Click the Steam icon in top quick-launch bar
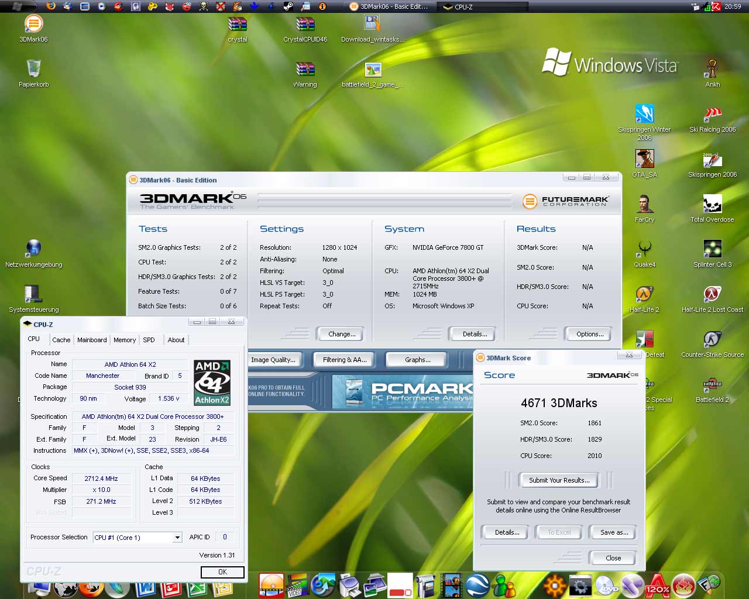 click(x=288, y=6)
